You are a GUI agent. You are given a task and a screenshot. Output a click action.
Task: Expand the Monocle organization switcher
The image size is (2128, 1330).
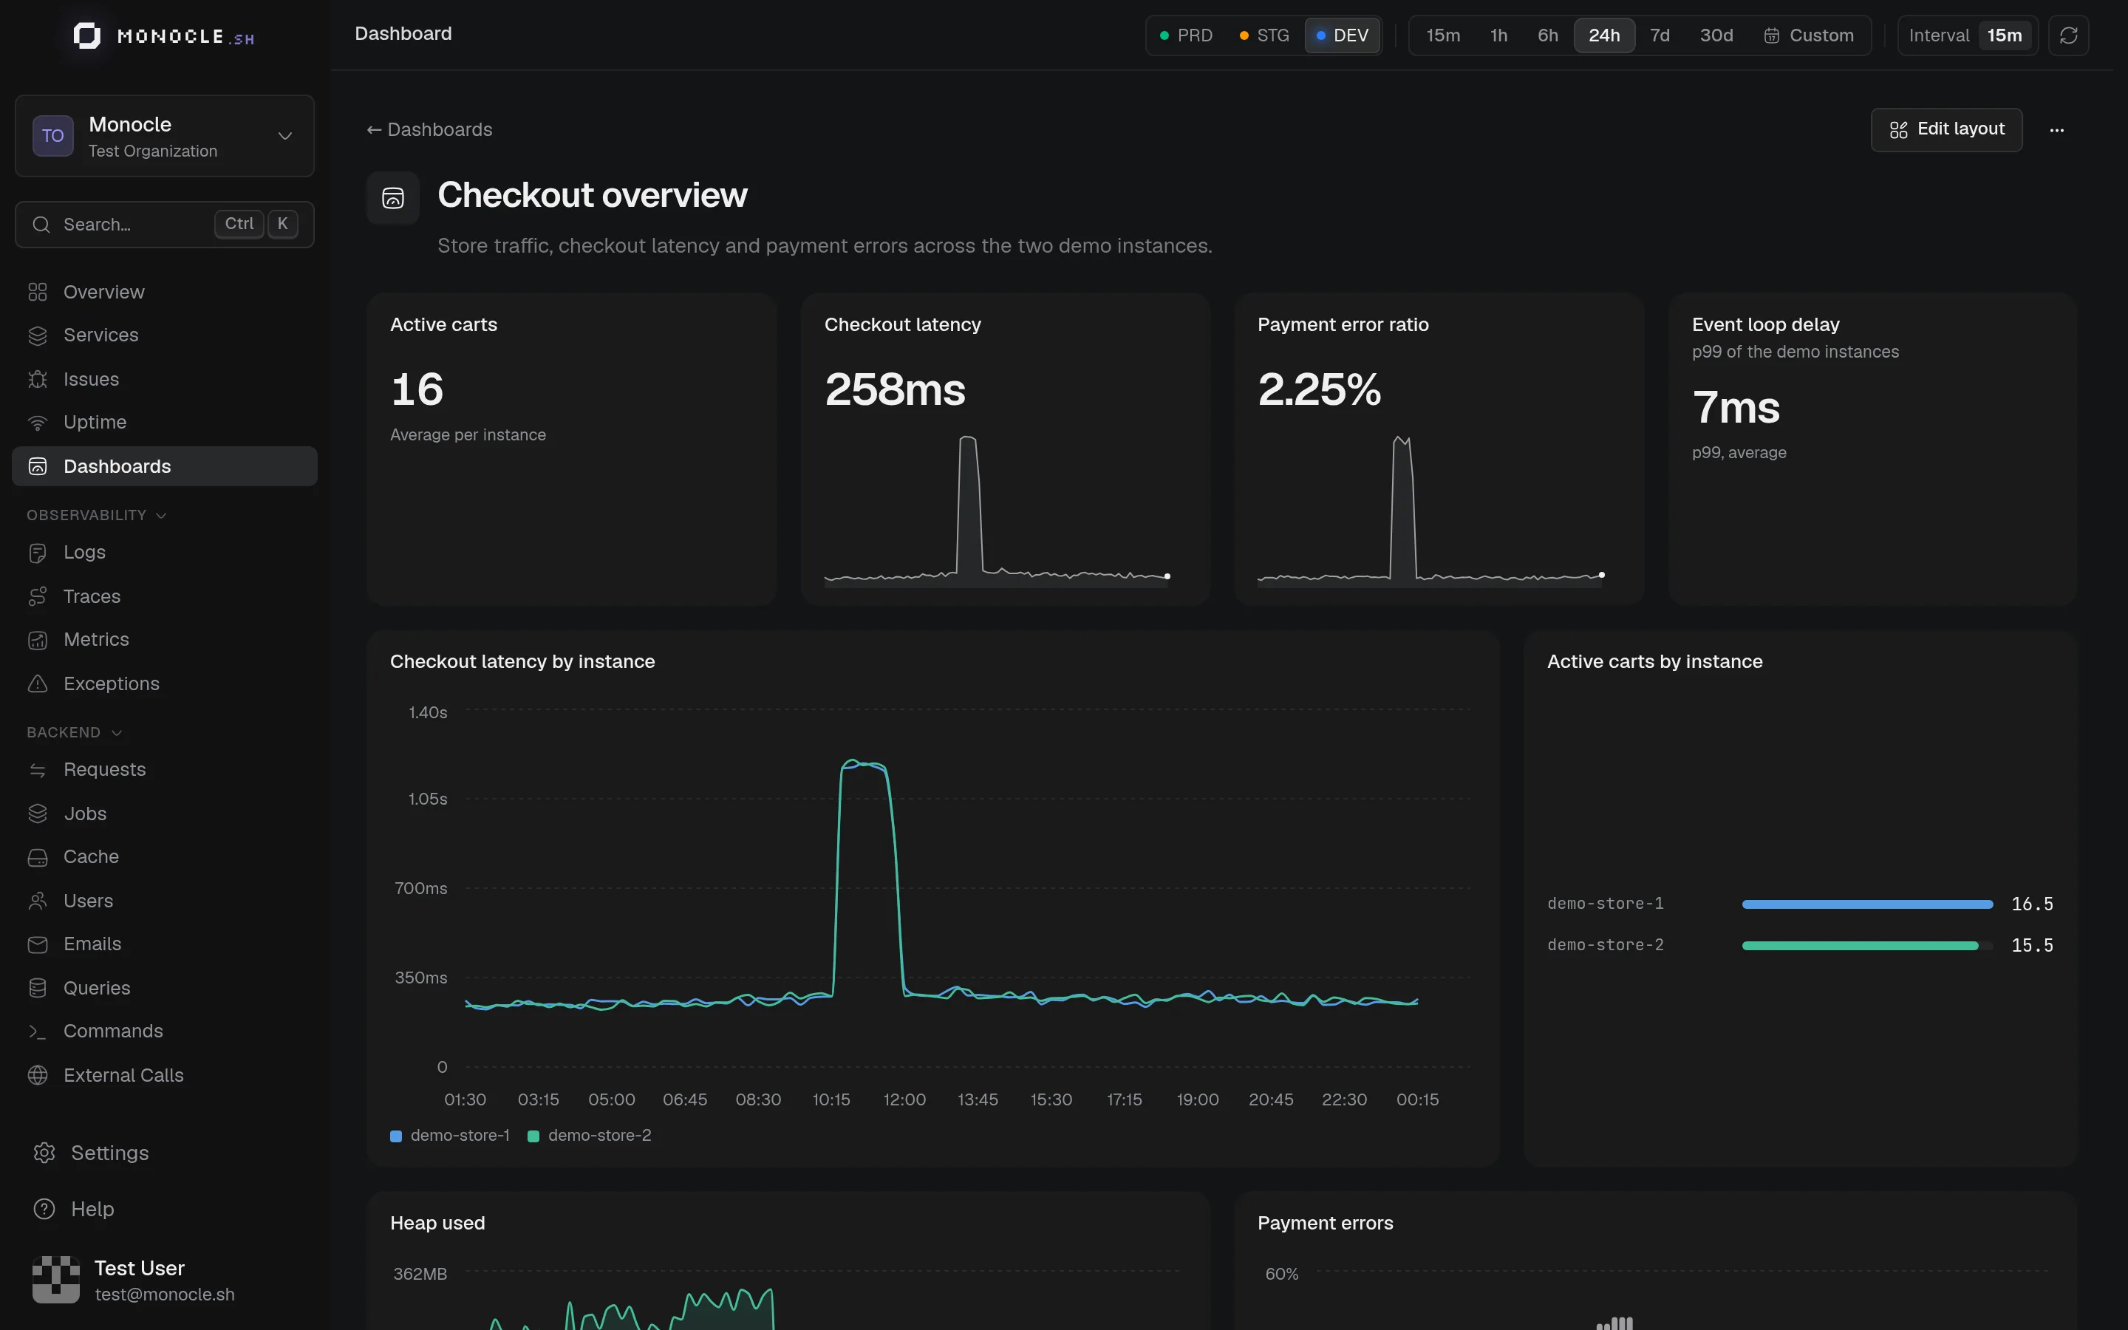tap(165, 137)
